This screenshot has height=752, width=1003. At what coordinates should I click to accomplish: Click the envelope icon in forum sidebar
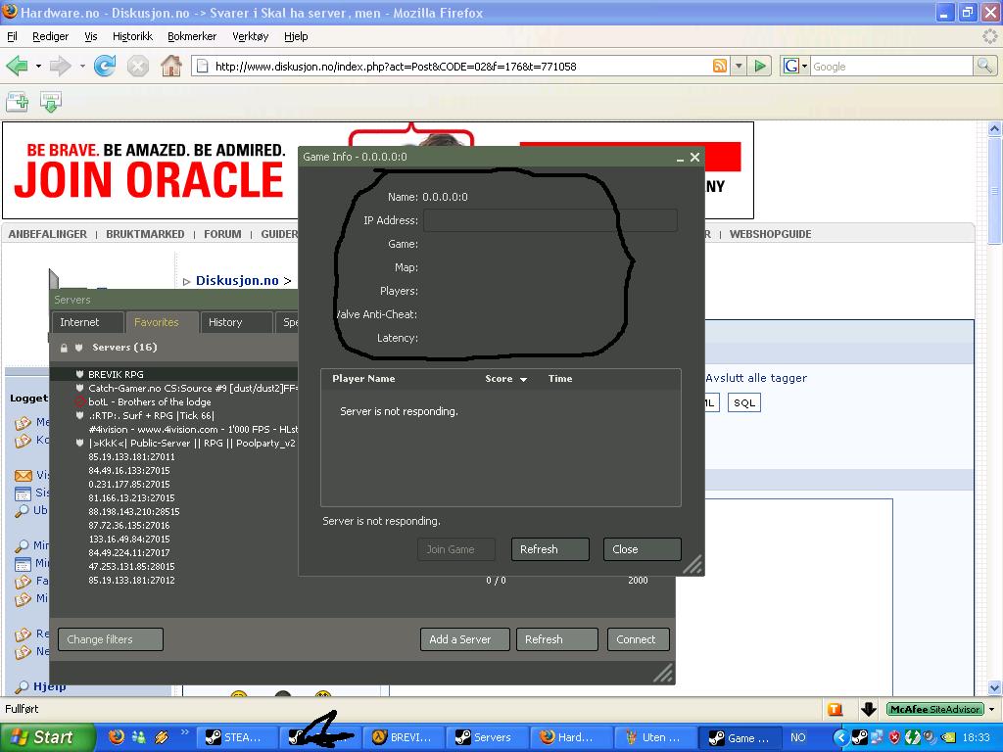coord(24,475)
